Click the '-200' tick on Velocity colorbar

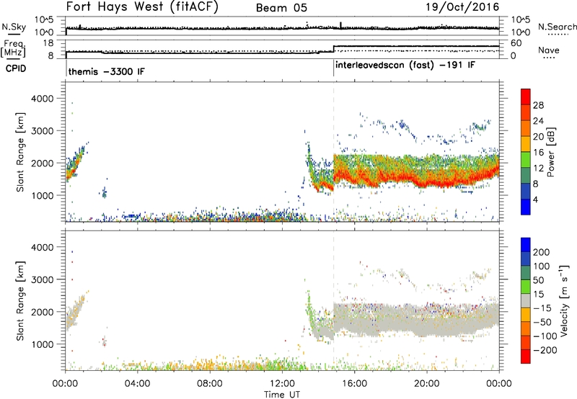click(x=545, y=350)
